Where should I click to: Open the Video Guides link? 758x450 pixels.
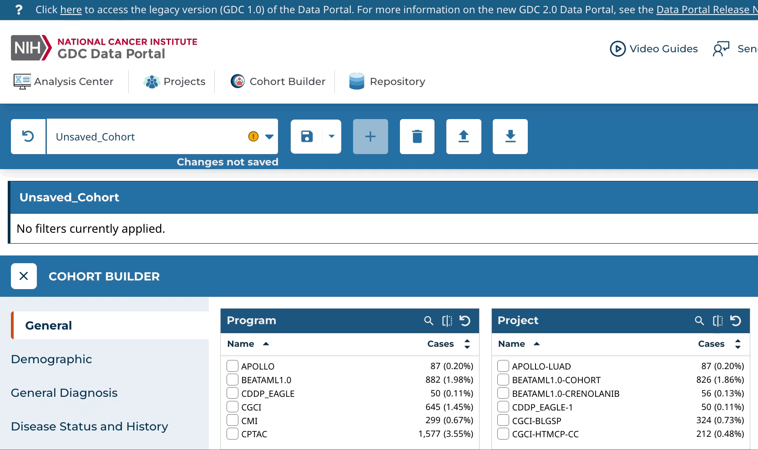click(x=654, y=49)
